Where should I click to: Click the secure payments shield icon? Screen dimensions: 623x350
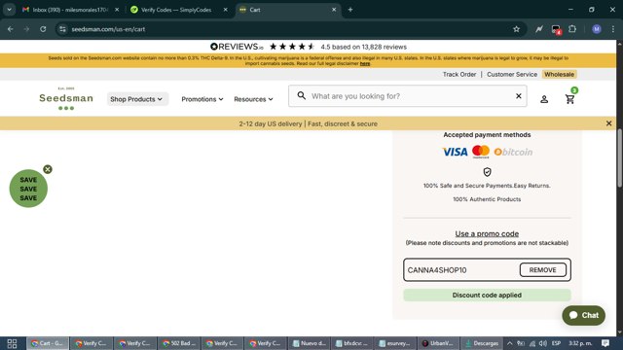[487, 172]
